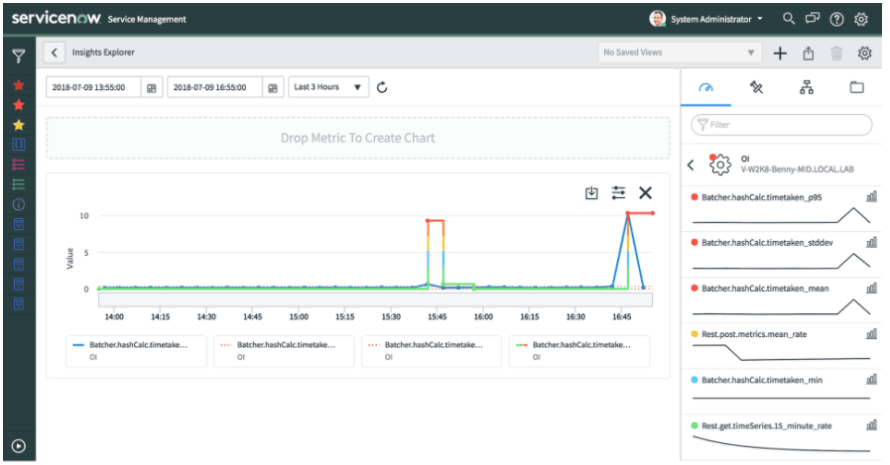Edit the start date field 13:55:00
Image resolution: width=890 pixels, height=465 pixels.
93,87
